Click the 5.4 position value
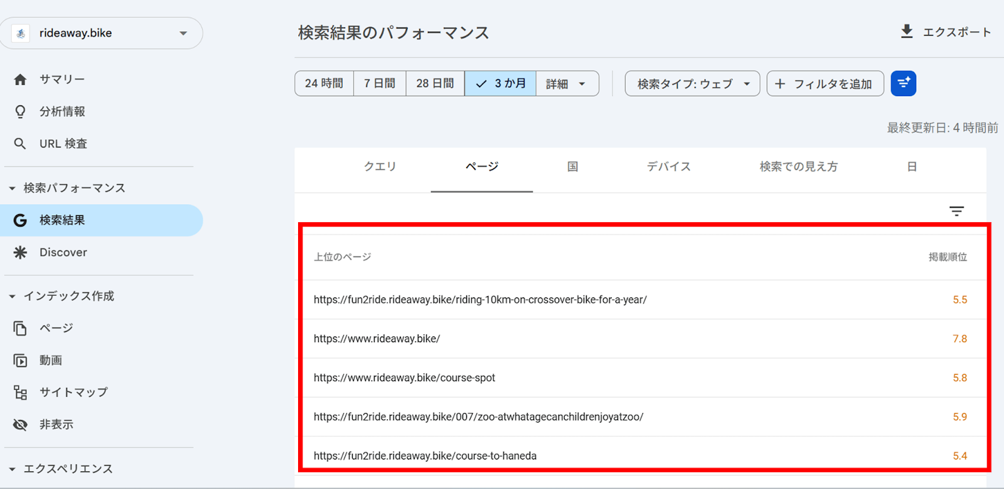This screenshot has width=1004, height=489. [960, 456]
